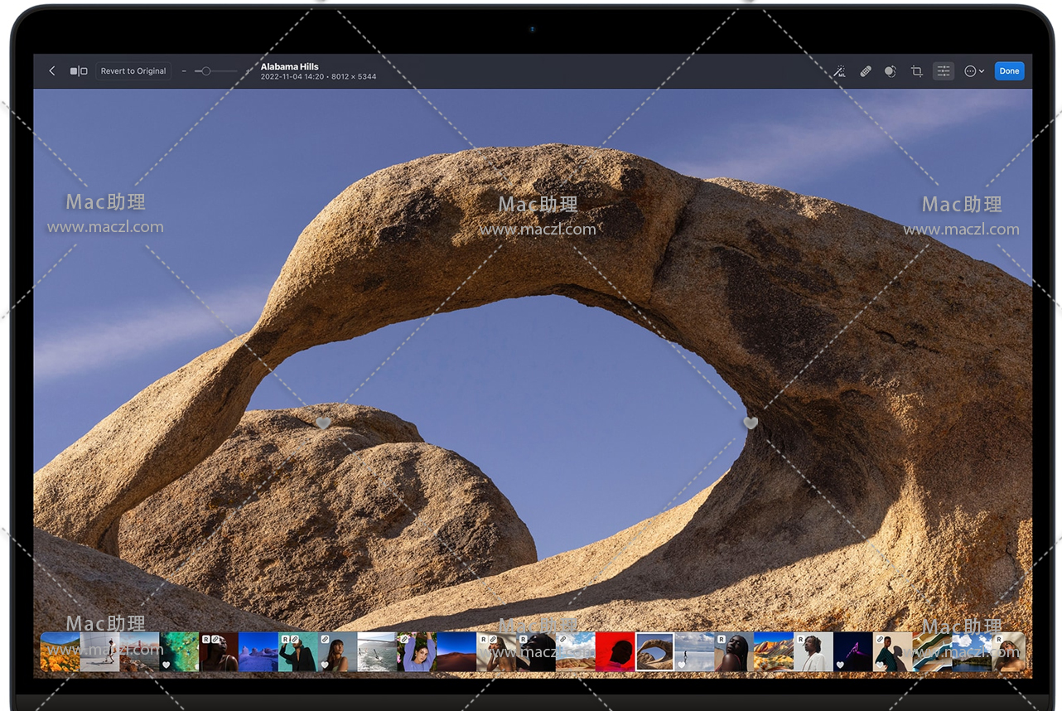
Task: Select the Repair bandage tool
Action: 866,71
